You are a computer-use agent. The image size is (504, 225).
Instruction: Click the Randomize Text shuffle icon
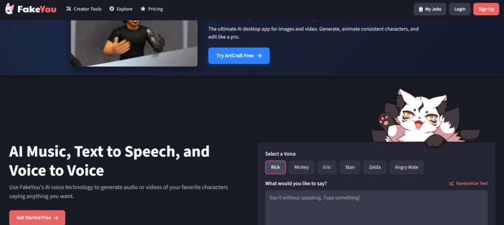[x=451, y=184]
